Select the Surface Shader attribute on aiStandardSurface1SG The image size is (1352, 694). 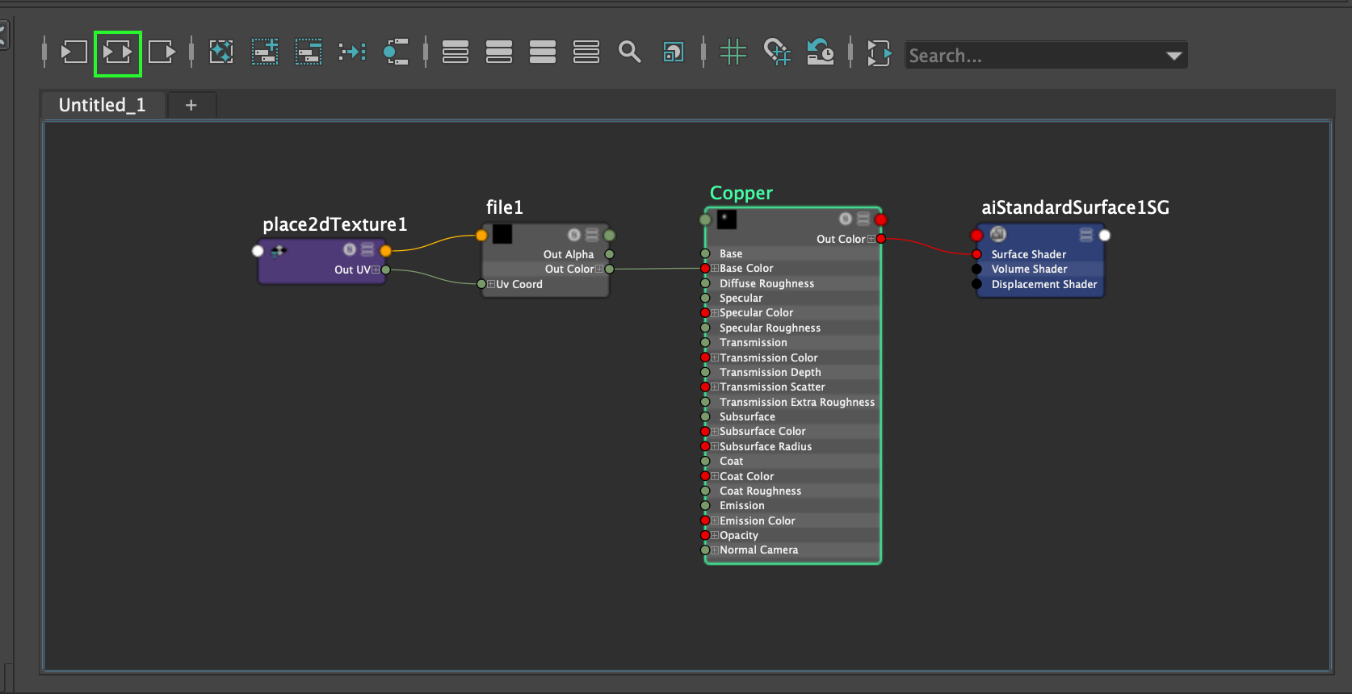click(x=1028, y=254)
